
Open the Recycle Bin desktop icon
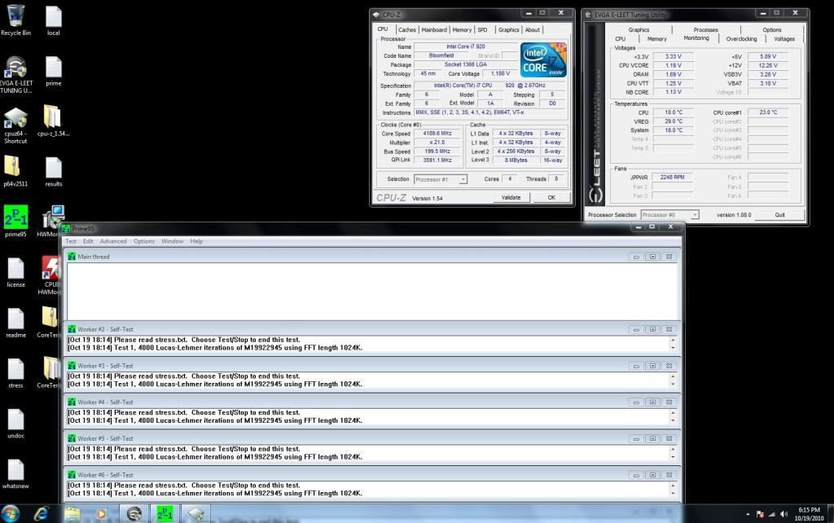(x=15, y=17)
